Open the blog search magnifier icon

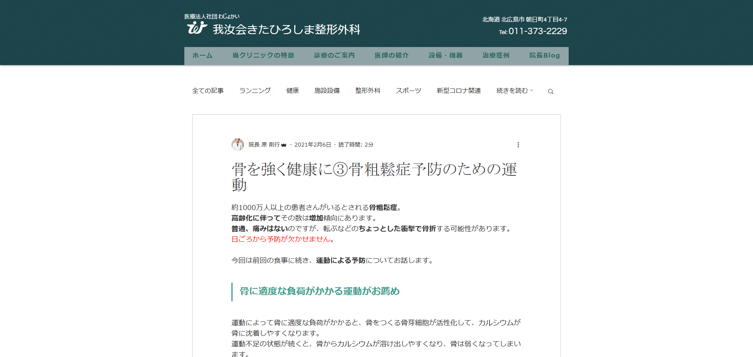(551, 91)
